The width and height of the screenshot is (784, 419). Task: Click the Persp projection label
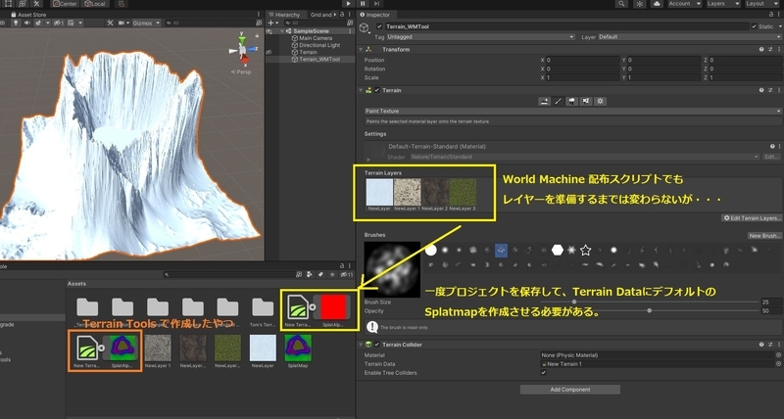click(x=241, y=71)
